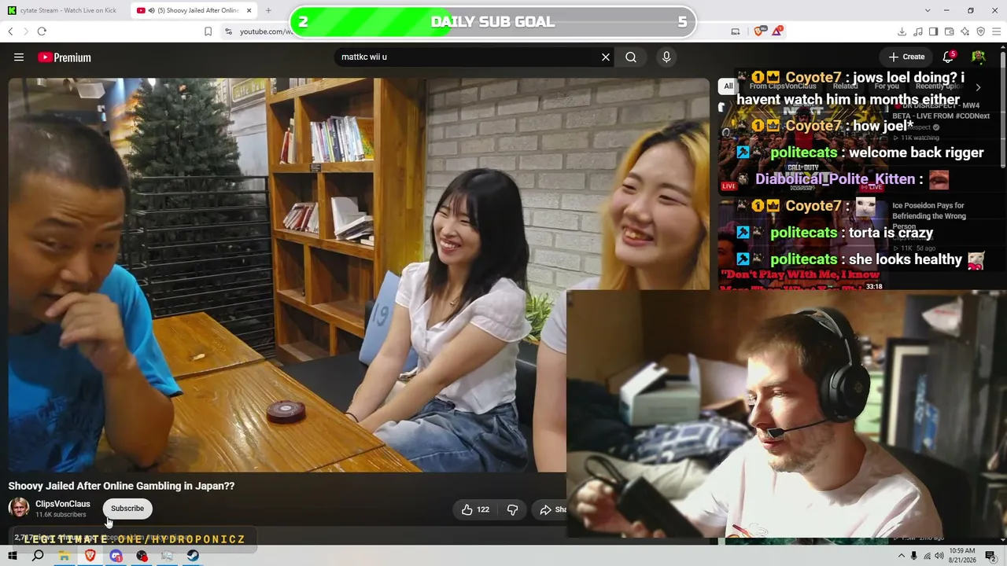Image resolution: width=1007 pixels, height=566 pixels.
Task: Open Steam from the taskbar
Action: [193, 556]
